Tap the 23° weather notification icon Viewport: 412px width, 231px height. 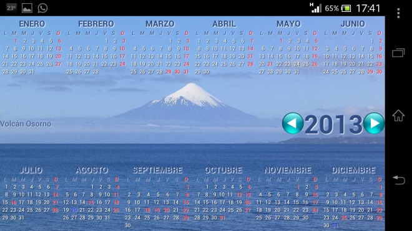(11, 8)
